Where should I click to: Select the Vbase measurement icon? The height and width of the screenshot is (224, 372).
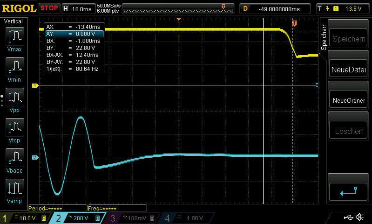point(14,160)
